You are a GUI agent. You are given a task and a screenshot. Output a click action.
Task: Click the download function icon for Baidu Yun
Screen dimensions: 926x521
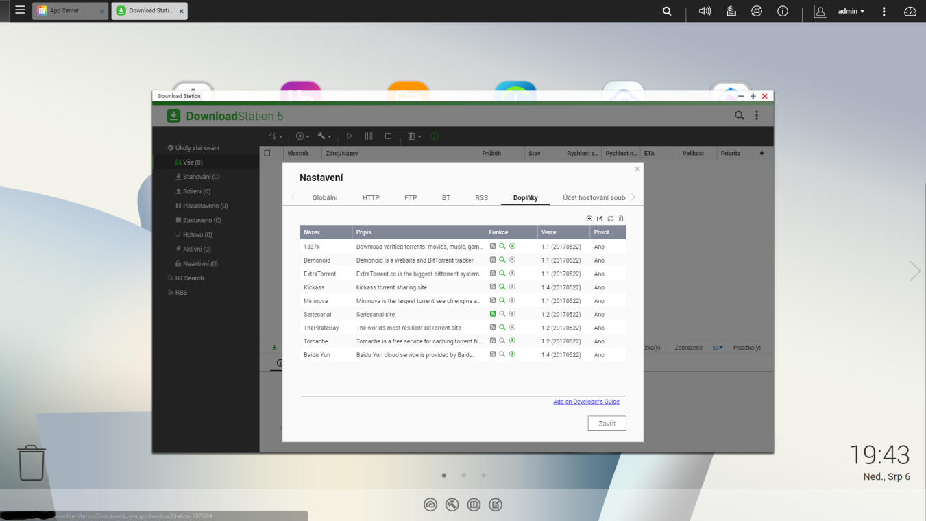(512, 354)
